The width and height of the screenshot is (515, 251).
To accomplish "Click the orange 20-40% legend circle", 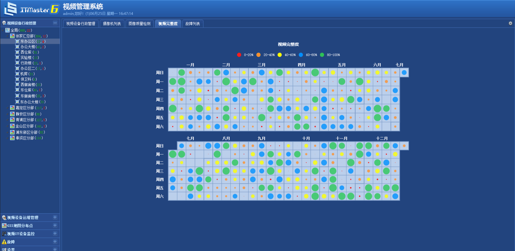I will point(258,55).
